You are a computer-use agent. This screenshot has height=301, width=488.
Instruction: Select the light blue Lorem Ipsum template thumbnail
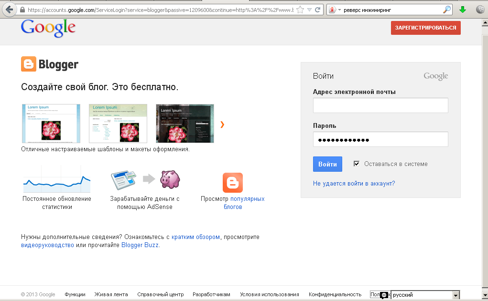pyautogui.click(x=51, y=124)
